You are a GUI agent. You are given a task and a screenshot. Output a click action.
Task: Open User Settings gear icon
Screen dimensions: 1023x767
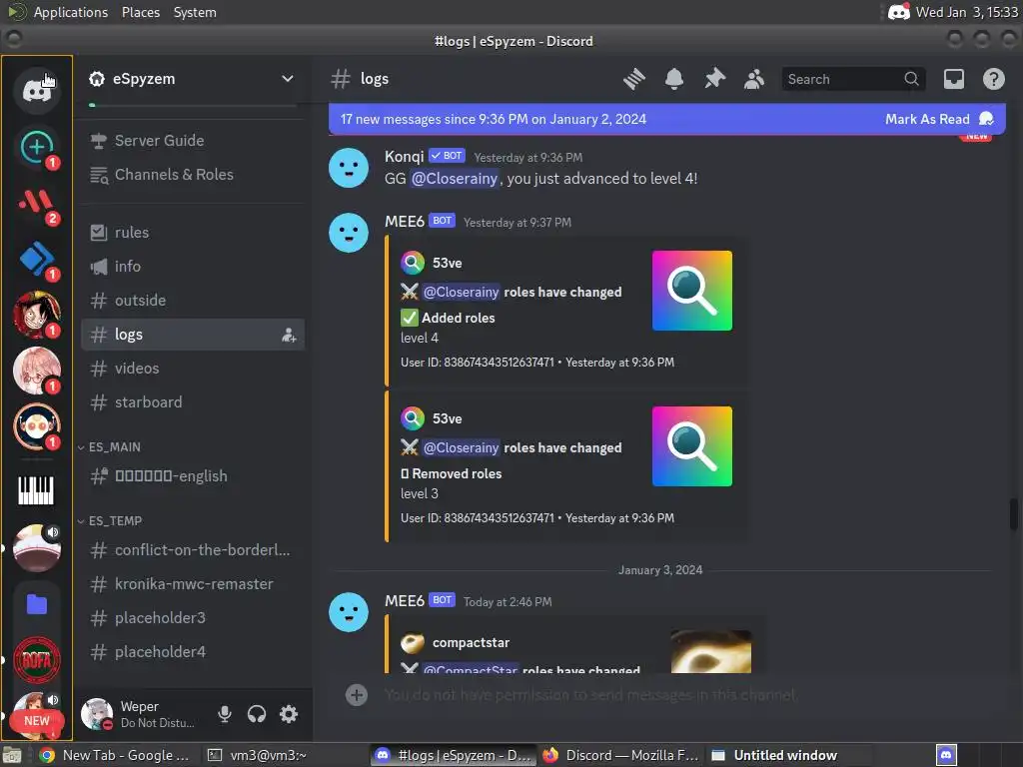[x=289, y=713]
